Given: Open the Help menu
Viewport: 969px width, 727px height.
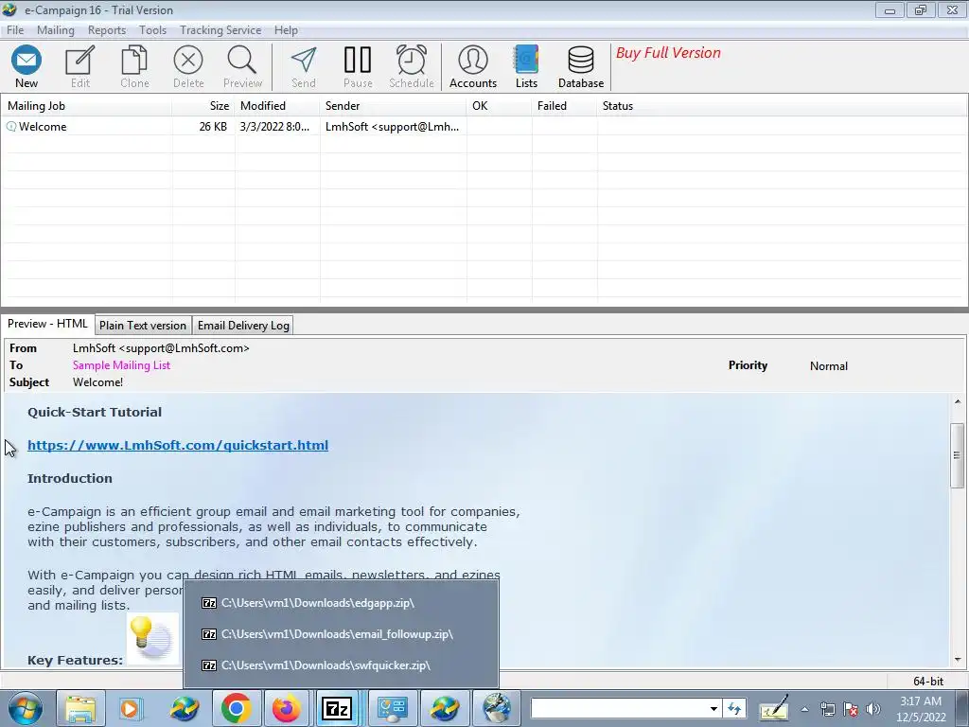Looking at the screenshot, I should [x=286, y=29].
